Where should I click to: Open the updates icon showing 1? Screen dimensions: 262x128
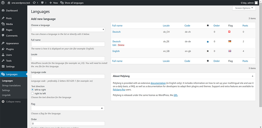pyautogui.click(x=34, y=3)
